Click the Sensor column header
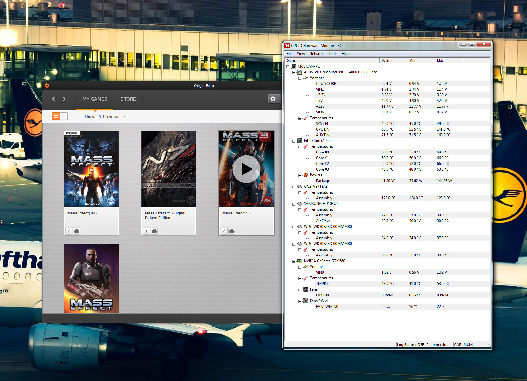The image size is (527, 381). point(332,60)
